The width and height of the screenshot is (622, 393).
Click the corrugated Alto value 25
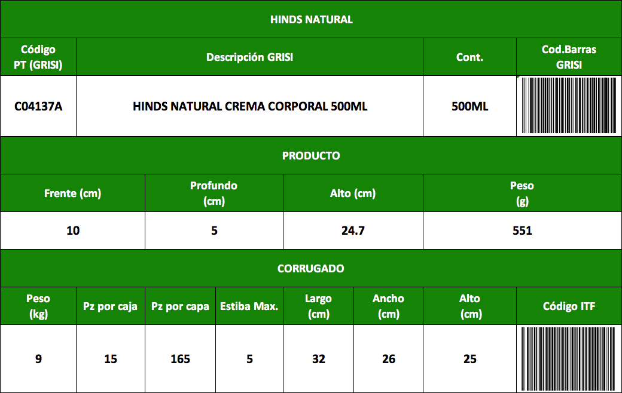click(x=469, y=359)
